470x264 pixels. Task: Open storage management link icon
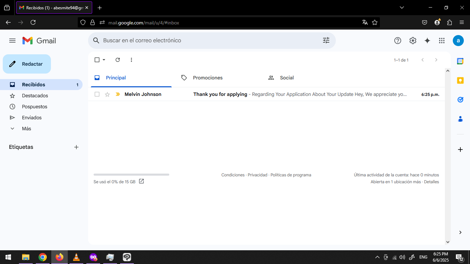coord(141,181)
